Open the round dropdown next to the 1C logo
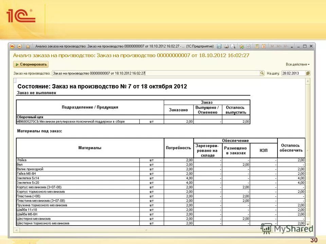 coord(20,46)
